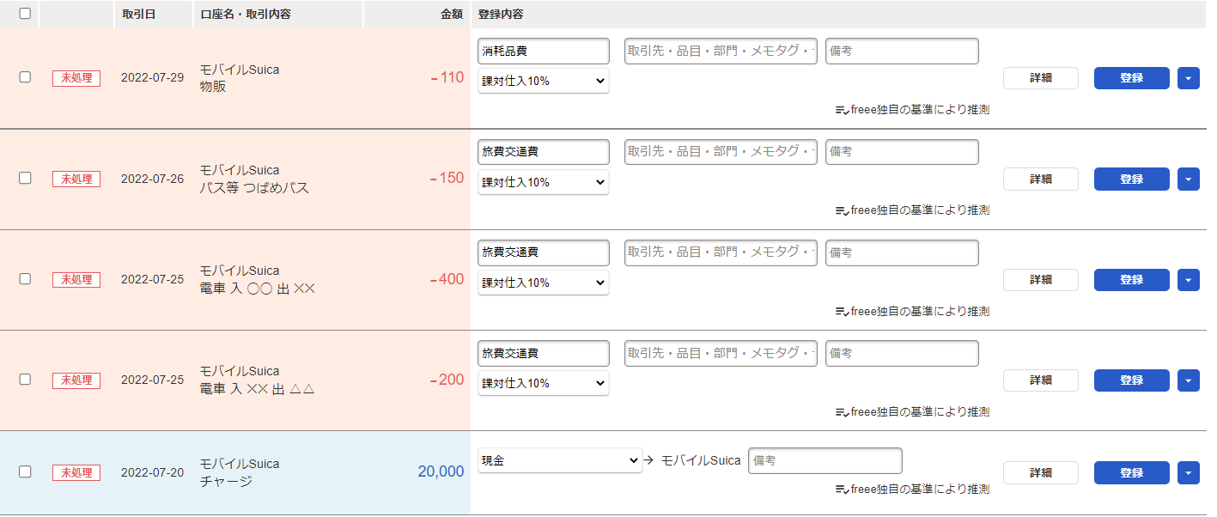This screenshot has width=1217, height=517.
Task: Open 現金 account dropdown in チャージ row
Action: click(560, 461)
